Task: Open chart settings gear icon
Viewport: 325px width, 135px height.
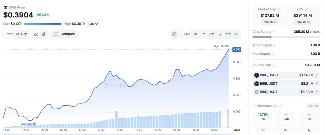Action: point(174,34)
